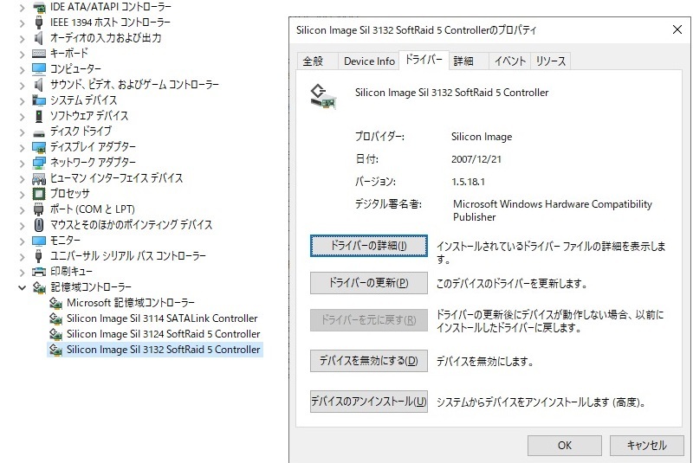Screen dimensions: 693x463
Task: Expand the プロセッサ node
Action: (23, 194)
